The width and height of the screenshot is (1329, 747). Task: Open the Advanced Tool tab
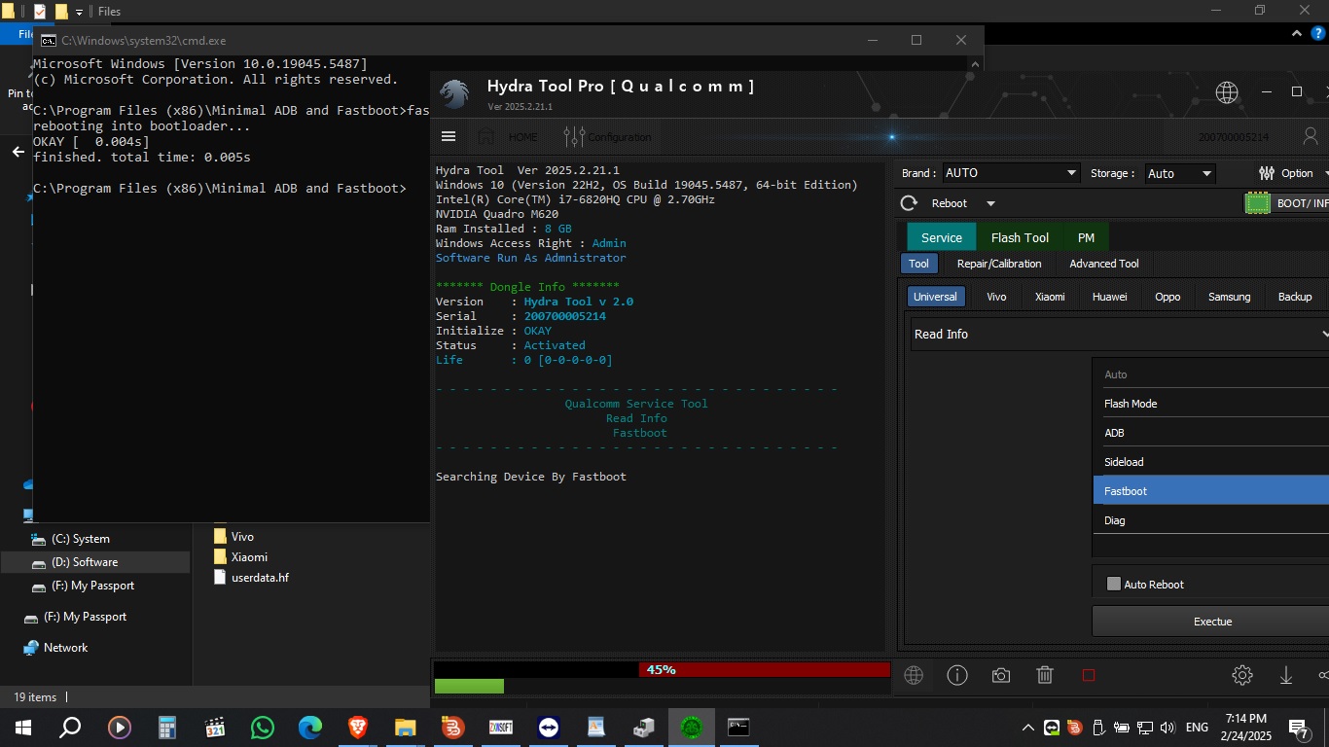(x=1103, y=264)
